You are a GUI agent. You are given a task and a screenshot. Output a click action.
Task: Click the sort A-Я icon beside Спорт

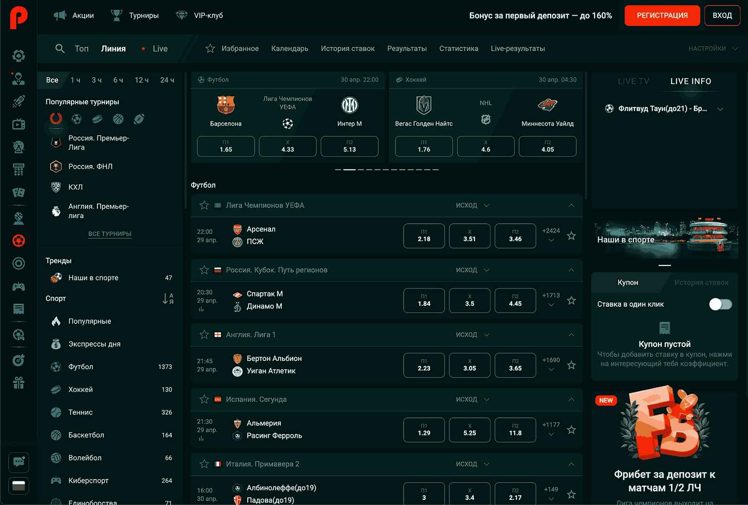168,299
